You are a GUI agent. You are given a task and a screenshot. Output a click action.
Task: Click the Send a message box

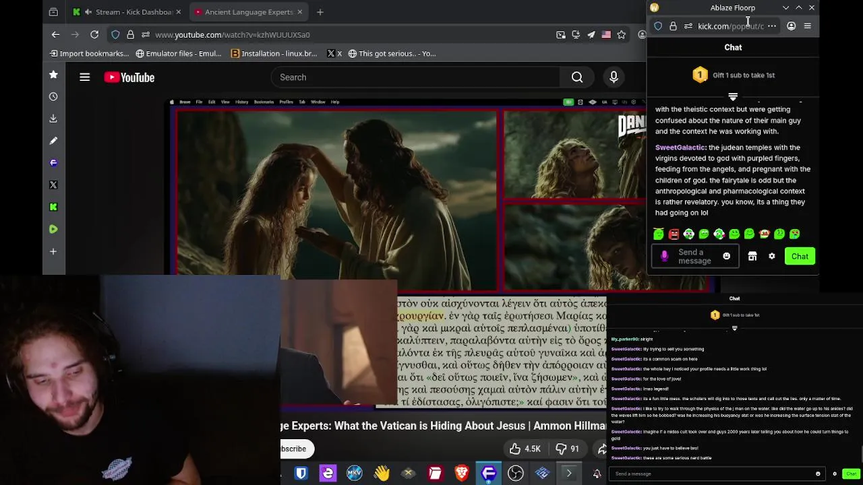tap(695, 257)
